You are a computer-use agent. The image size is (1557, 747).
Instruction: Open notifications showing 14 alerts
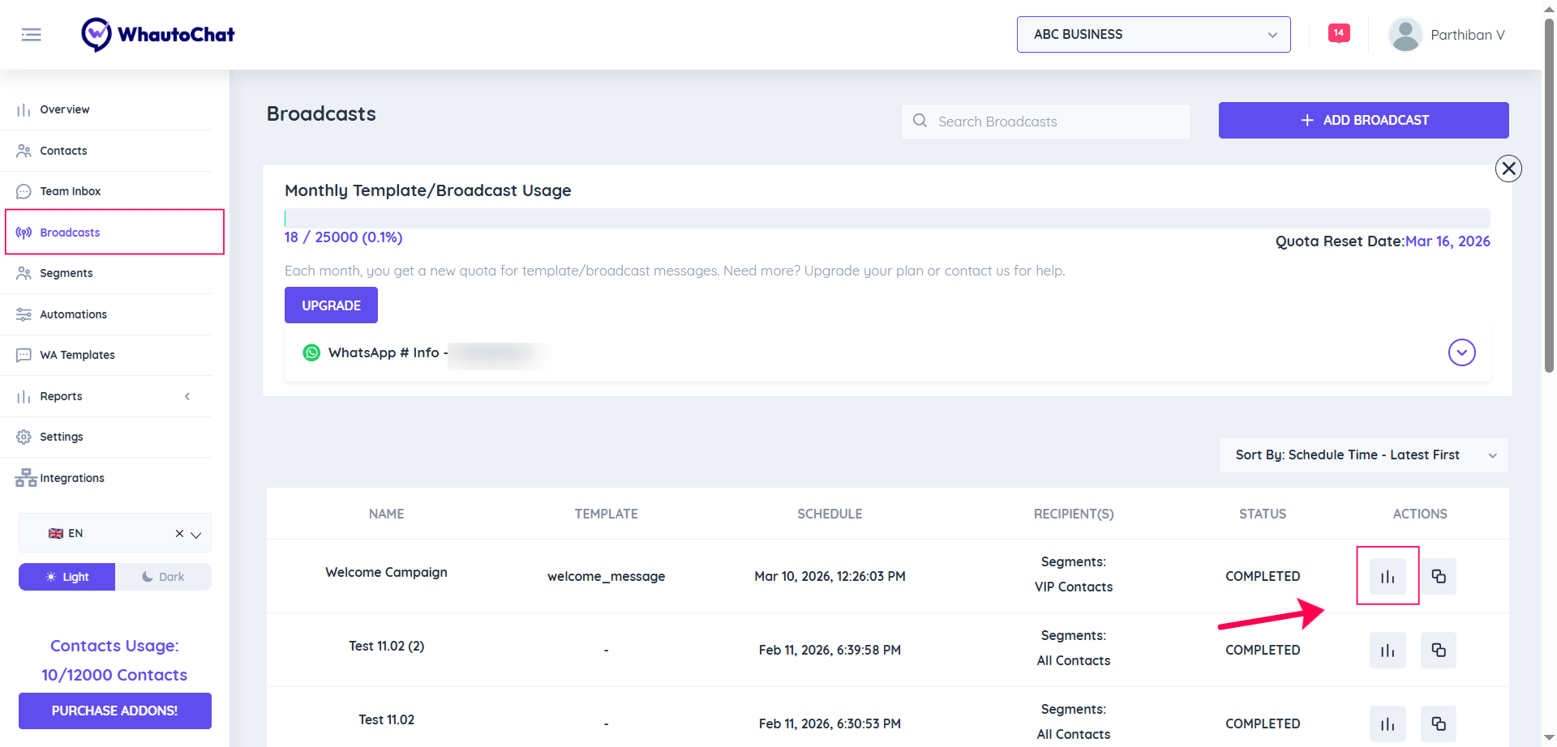pos(1339,33)
